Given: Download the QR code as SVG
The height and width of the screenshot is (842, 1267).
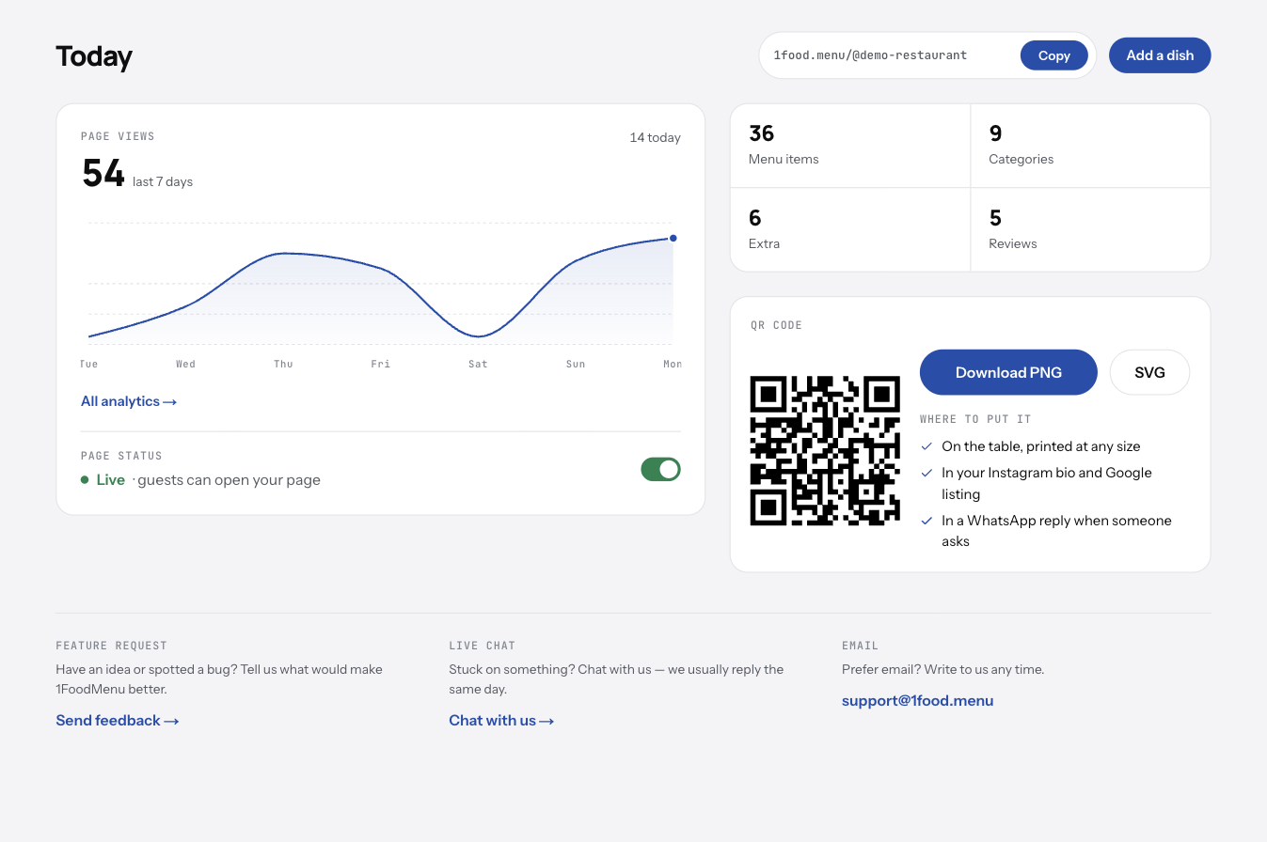Looking at the screenshot, I should pos(1149,372).
